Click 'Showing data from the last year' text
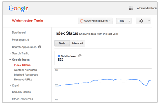This screenshot has width=160, height=104. coord(99,34)
